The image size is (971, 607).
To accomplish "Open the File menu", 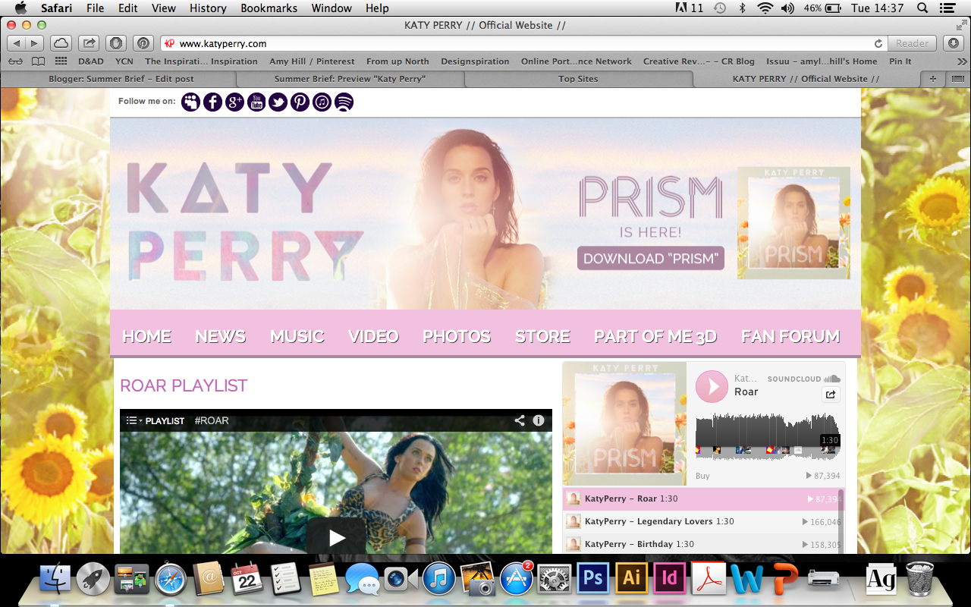I will pyautogui.click(x=95, y=8).
